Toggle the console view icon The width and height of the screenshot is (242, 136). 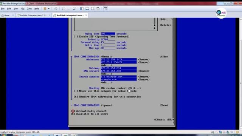coord(105,9)
